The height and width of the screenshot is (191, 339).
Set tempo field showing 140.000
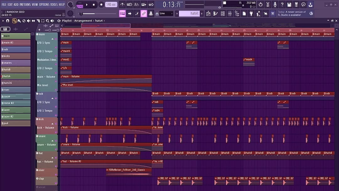coord(111,4)
